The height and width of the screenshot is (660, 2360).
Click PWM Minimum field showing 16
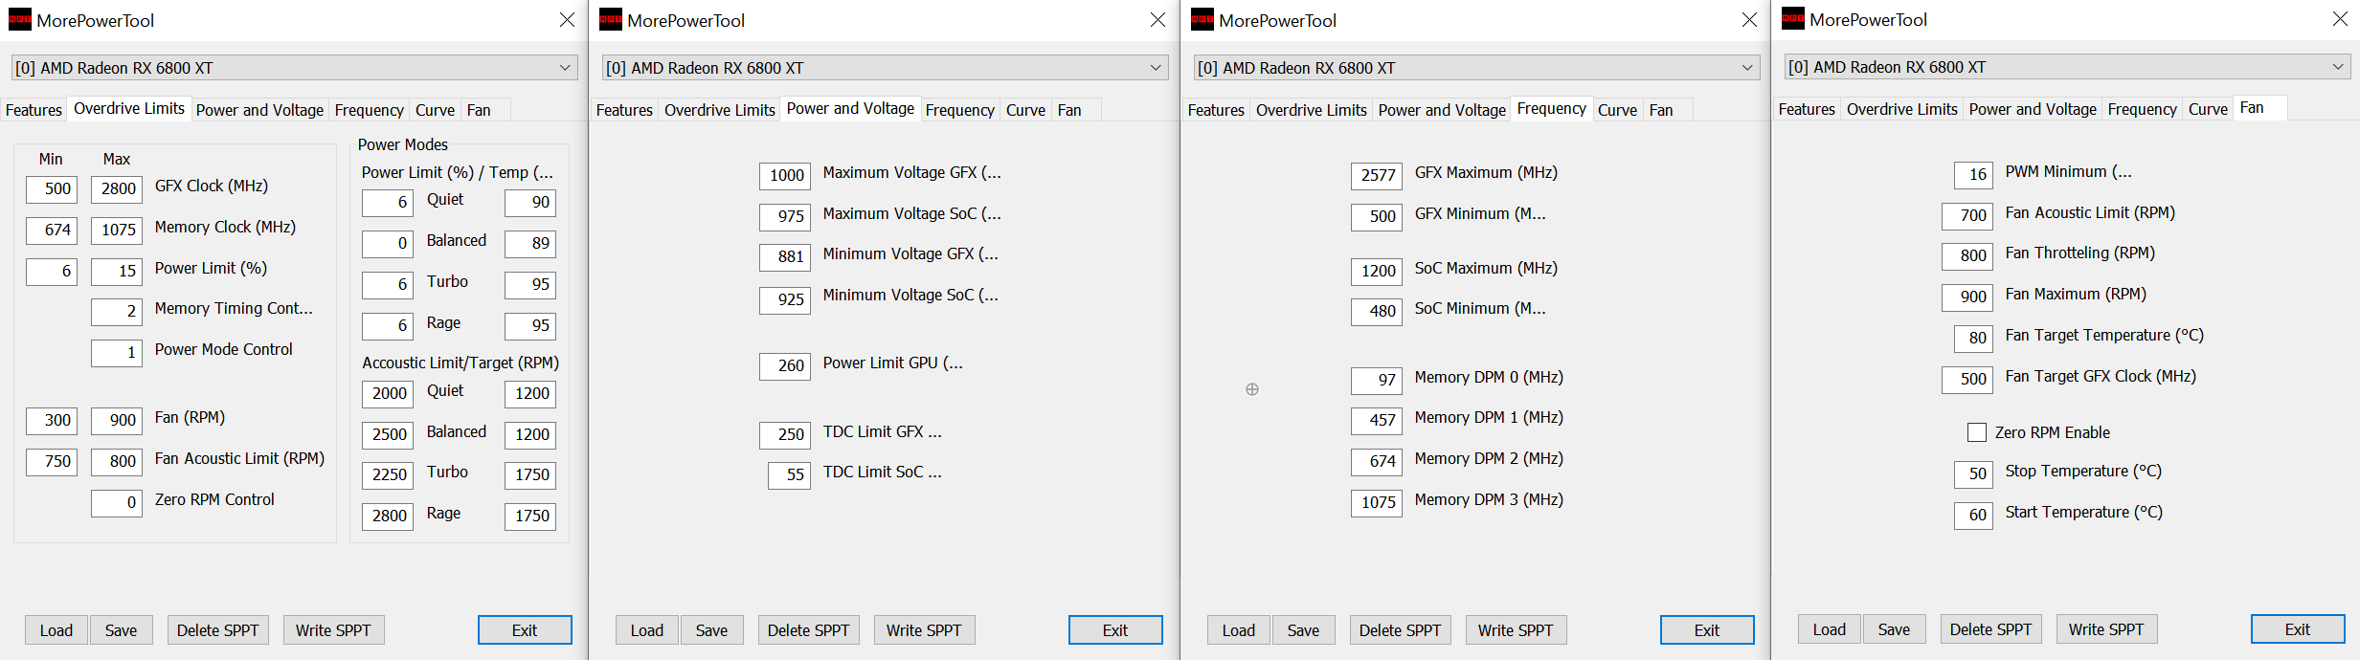(1973, 175)
